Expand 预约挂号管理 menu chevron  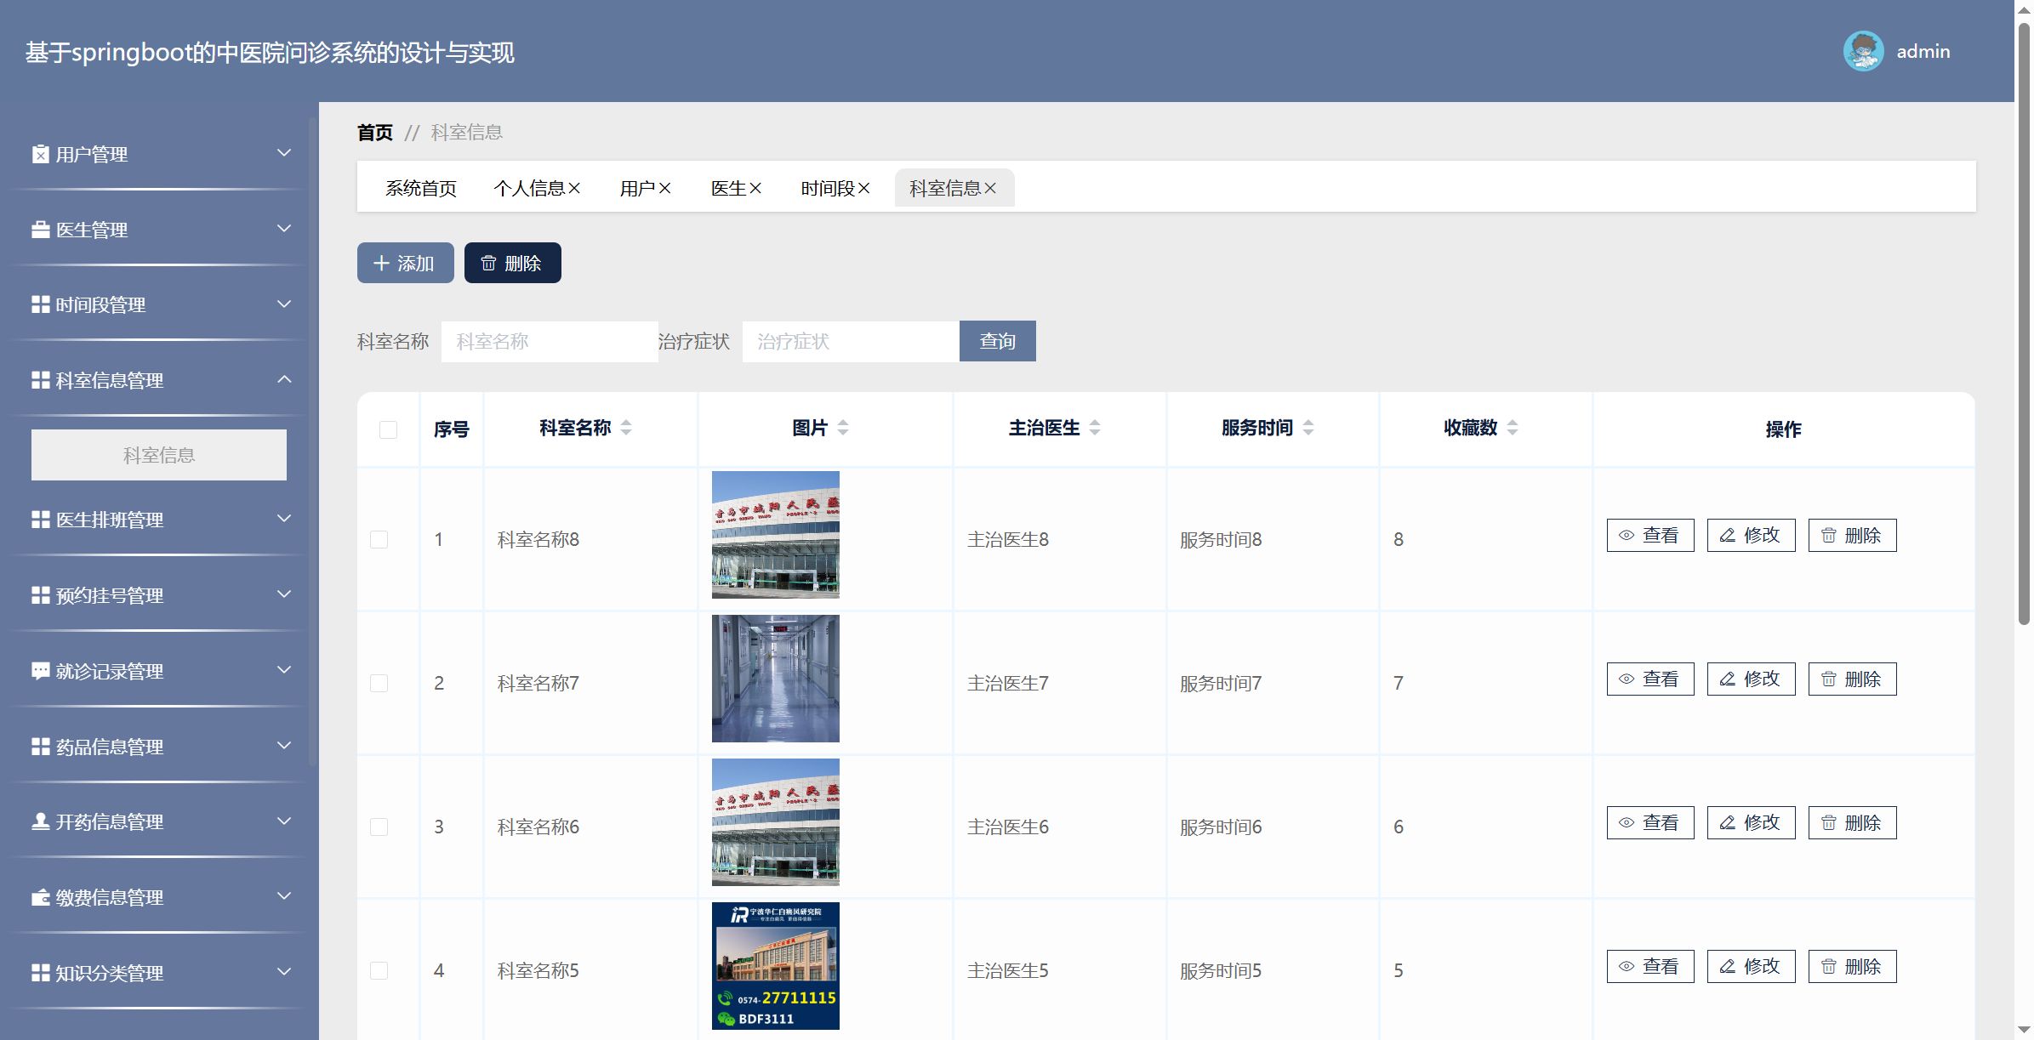[x=284, y=594]
